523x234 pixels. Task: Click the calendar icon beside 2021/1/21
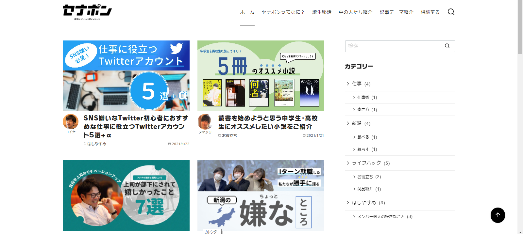(304, 135)
